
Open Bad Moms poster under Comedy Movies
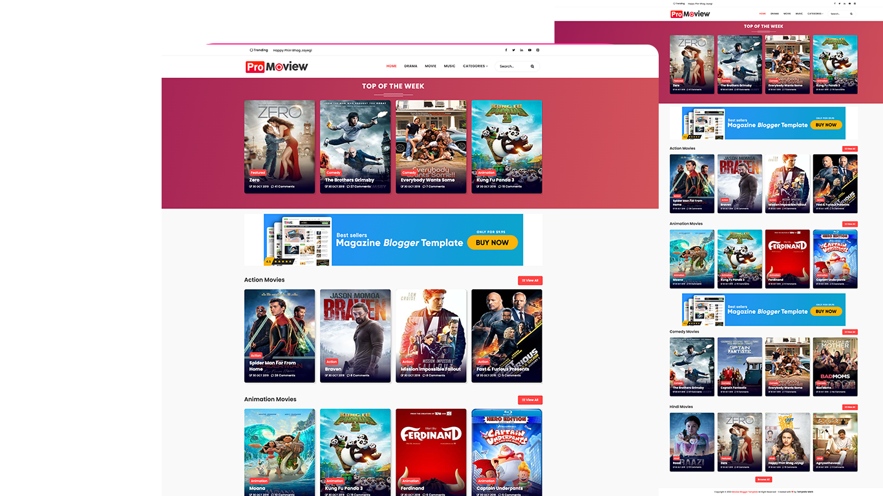tap(835, 366)
